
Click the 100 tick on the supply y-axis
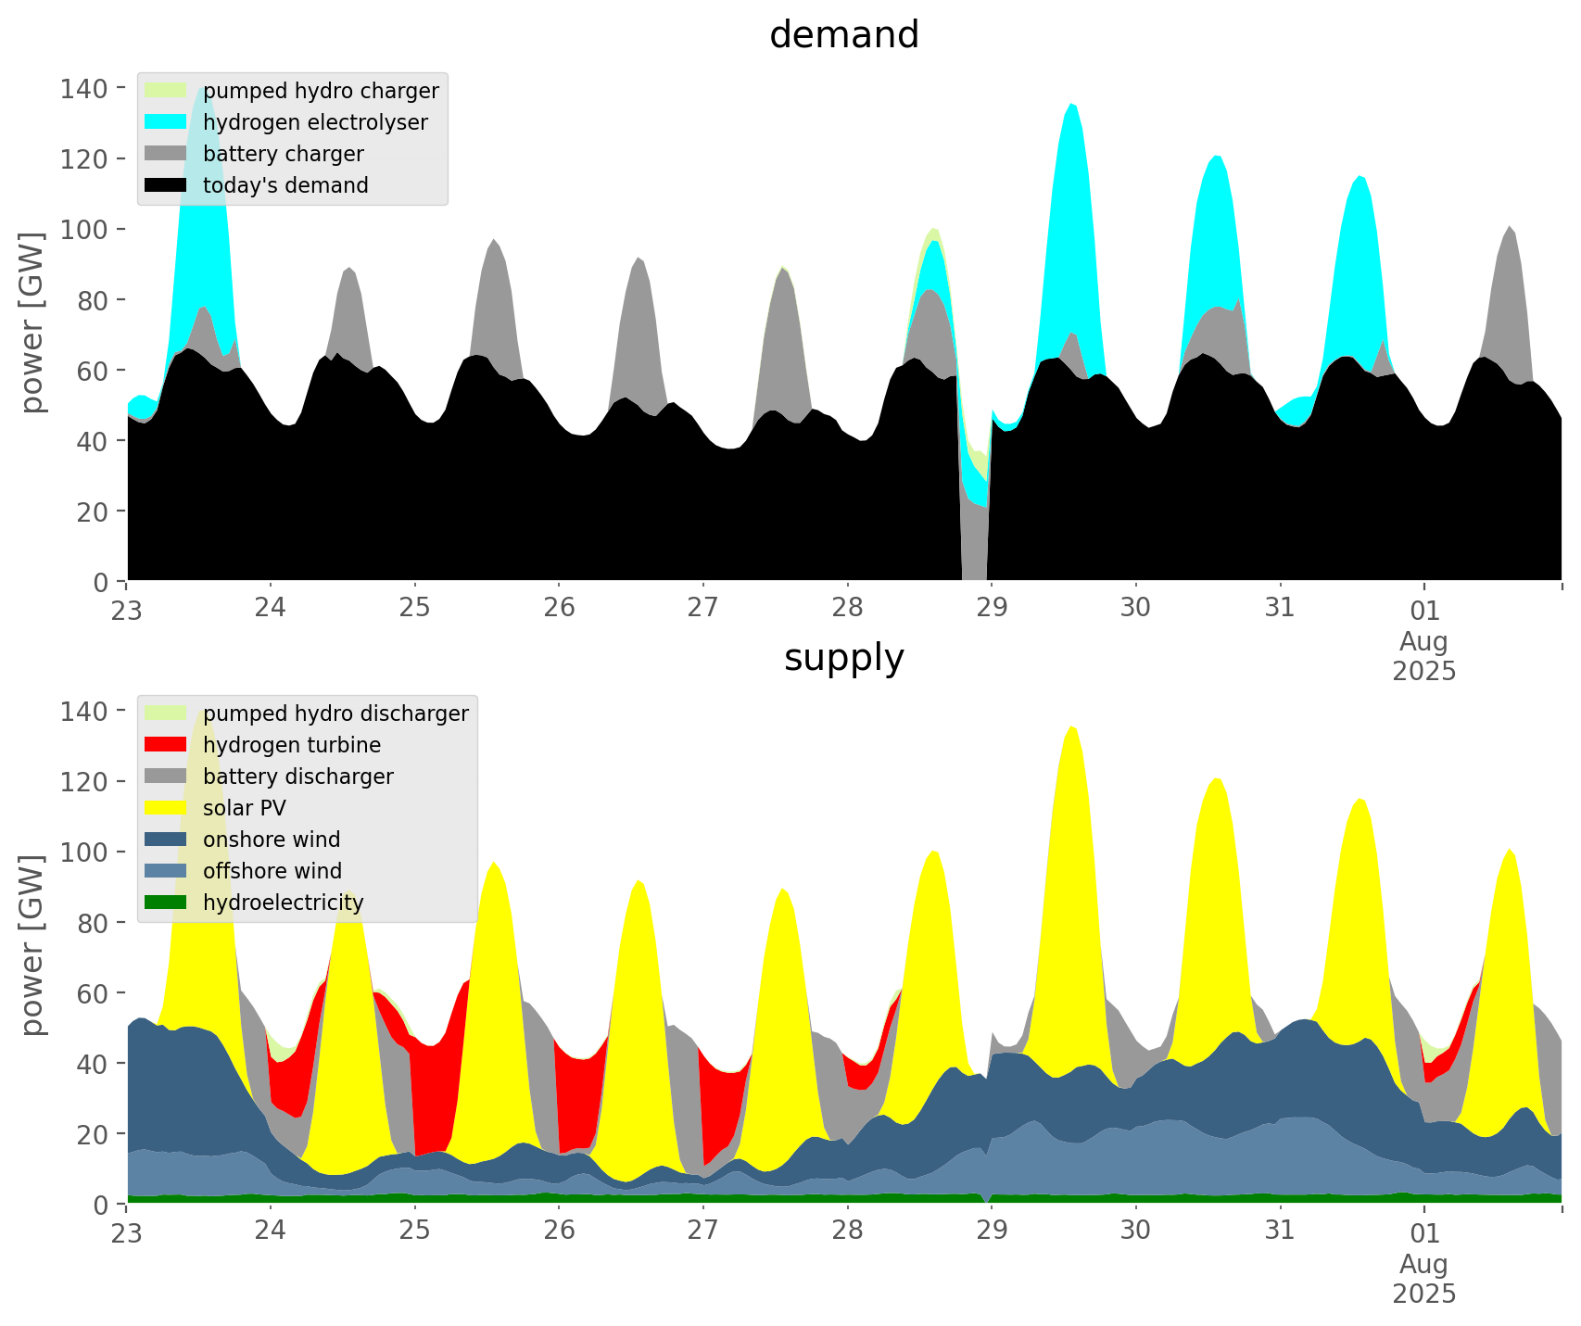(84, 852)
